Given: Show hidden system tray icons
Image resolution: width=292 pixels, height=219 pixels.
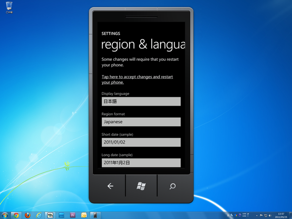Looking at the screenshot, I should click(257, 216).
